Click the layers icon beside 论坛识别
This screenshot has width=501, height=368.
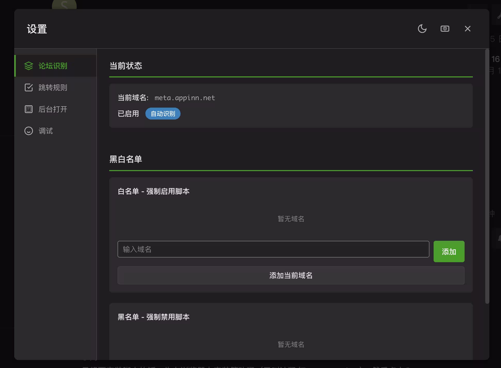point(29,66)
